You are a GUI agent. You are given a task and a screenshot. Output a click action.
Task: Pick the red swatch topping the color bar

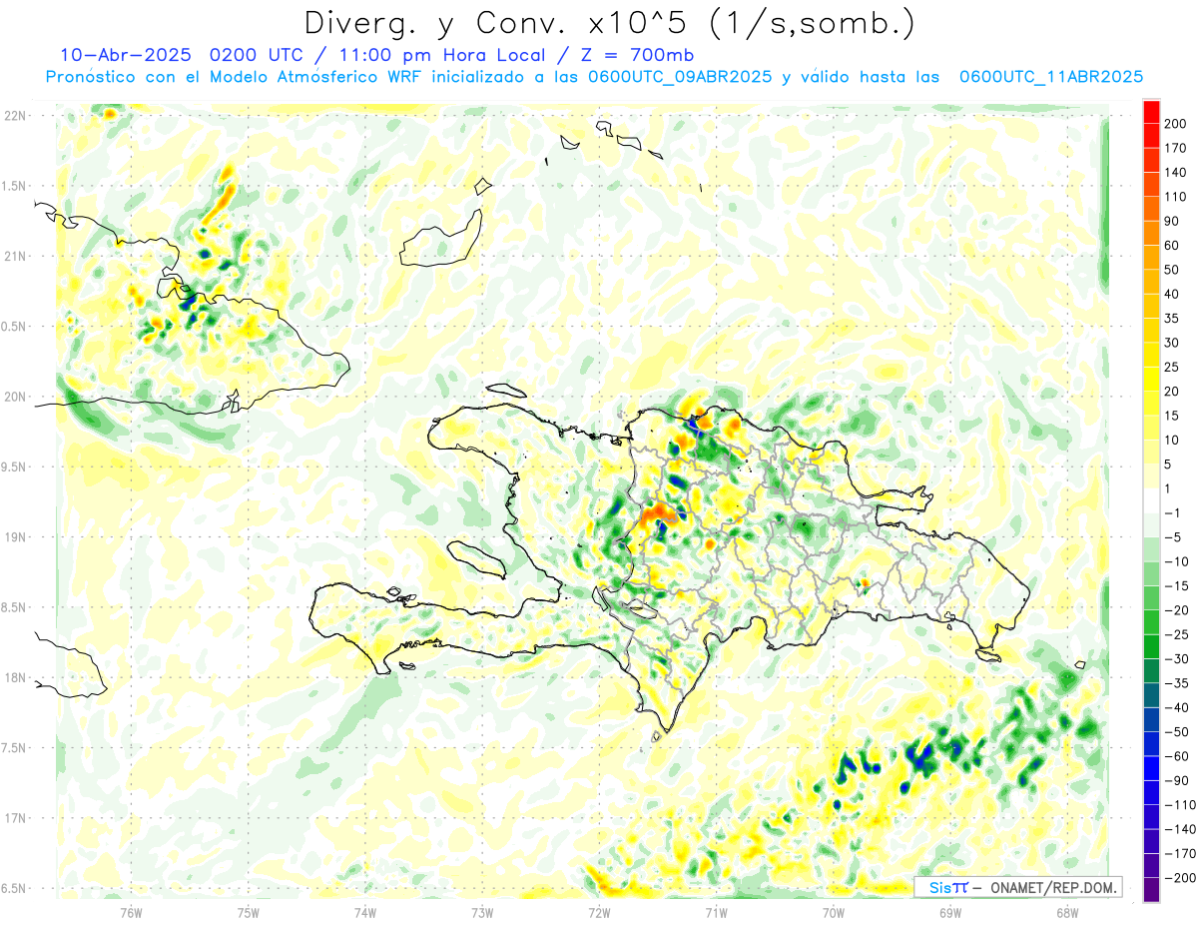tap(1151, 112)
